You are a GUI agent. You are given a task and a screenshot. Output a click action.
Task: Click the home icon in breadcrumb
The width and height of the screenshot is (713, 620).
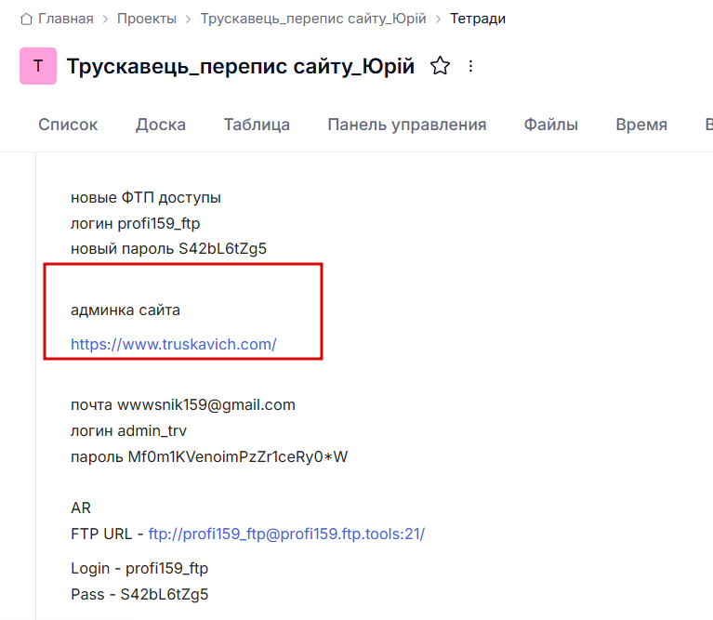click(x=26, y=20)
